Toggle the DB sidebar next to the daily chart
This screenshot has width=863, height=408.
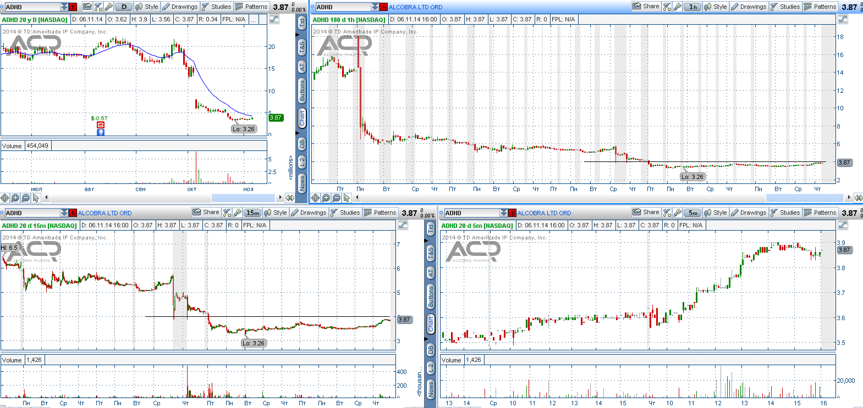coord(302,144)
